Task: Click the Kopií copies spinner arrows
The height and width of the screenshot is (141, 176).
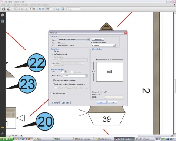Action: tap(66, 72)
